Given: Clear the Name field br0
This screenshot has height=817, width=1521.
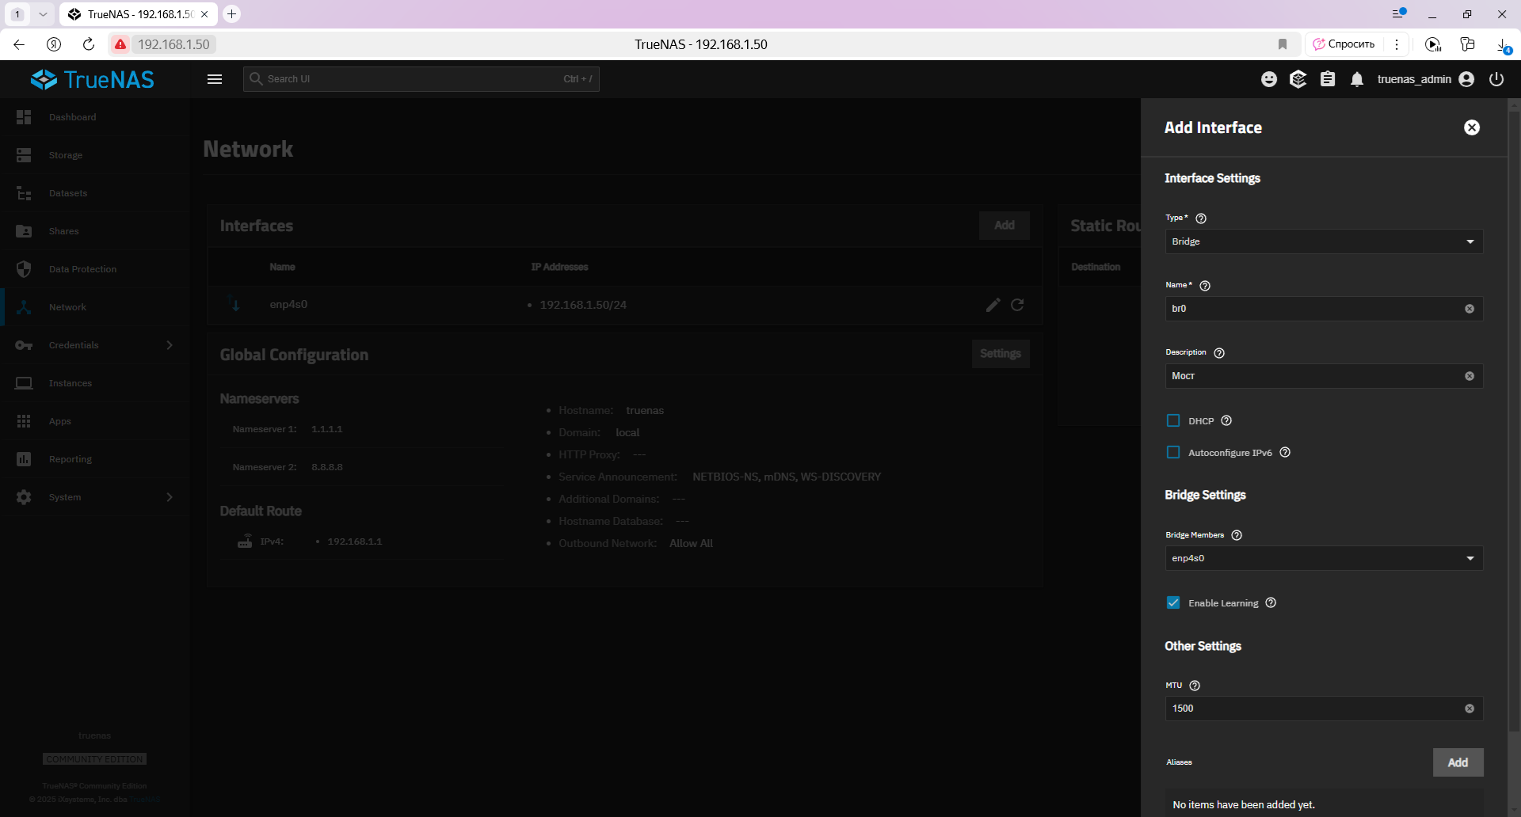Looking at the screenshot, I should coord(1470,309).
